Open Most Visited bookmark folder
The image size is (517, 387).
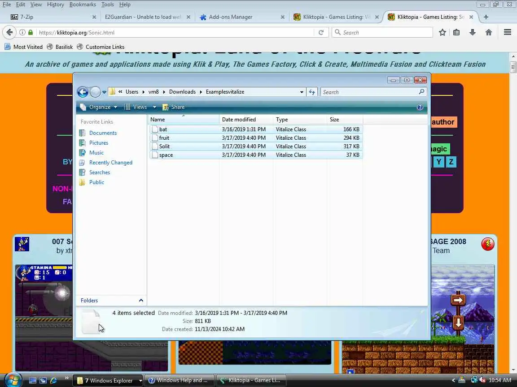point(24,47)
